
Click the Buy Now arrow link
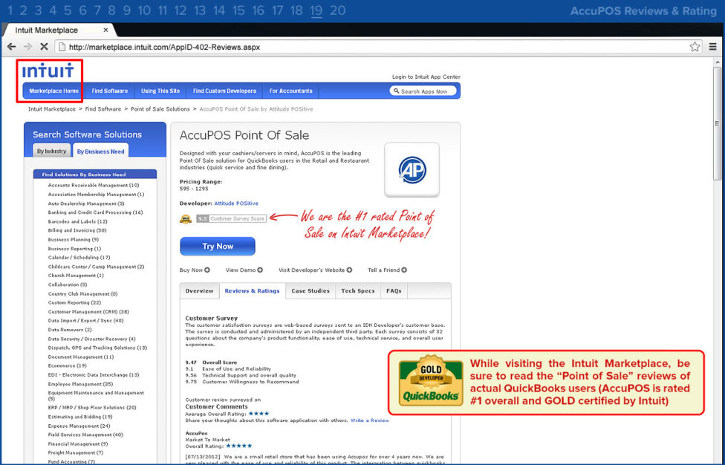coord(195,270)
